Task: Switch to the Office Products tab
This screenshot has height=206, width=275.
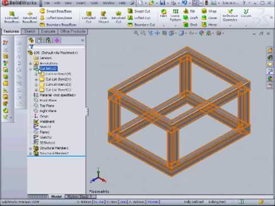Action: [73, 31]
